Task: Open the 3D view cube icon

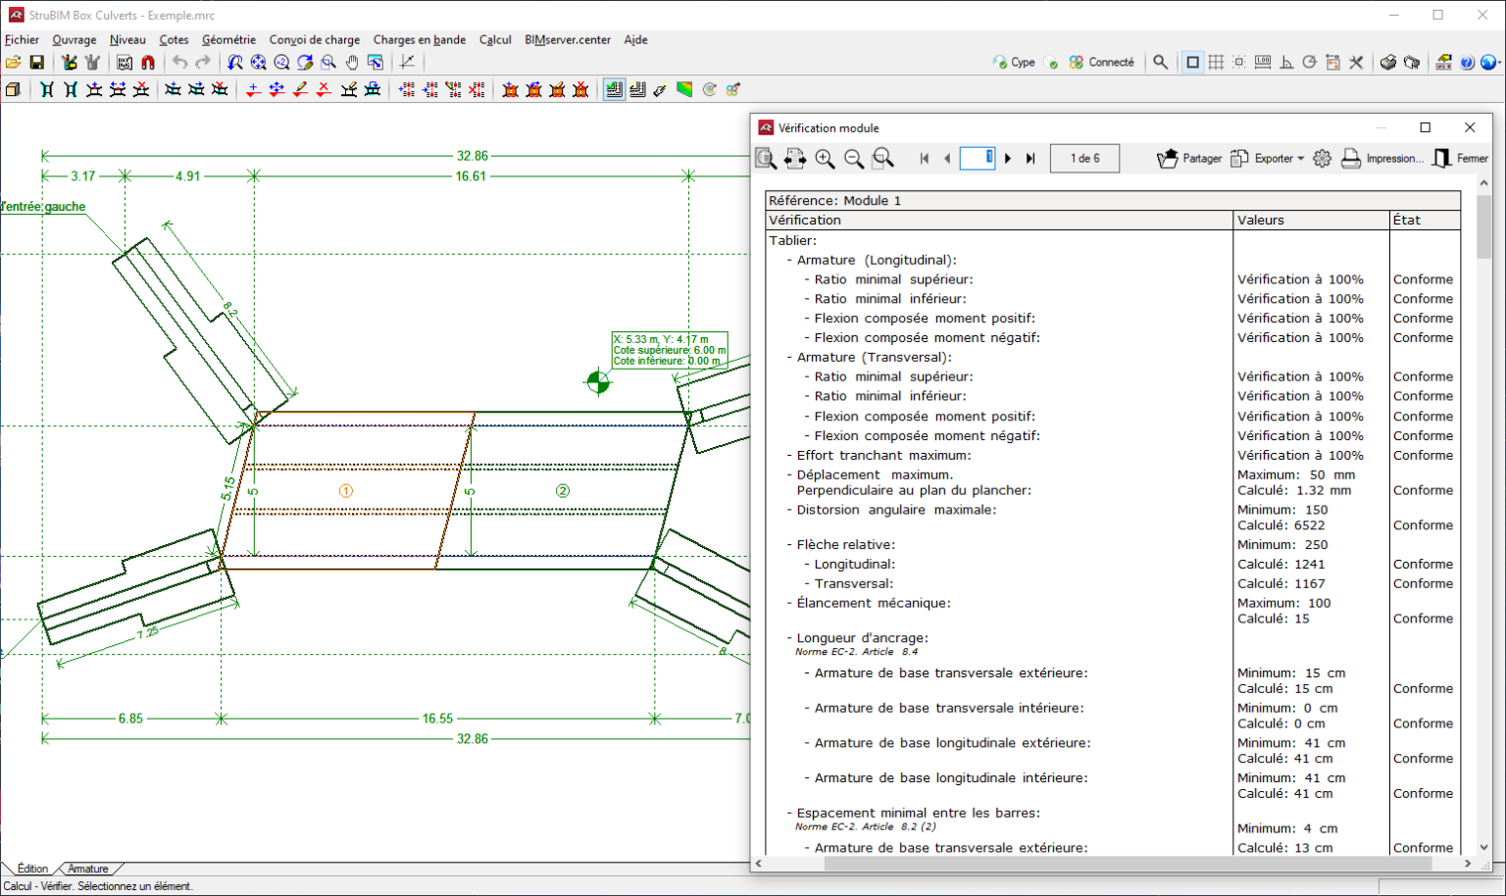Action: click(x=13, y=89)
